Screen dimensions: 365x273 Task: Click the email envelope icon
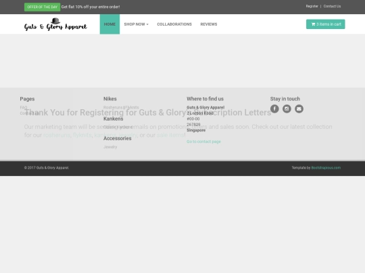click(299, 109)
